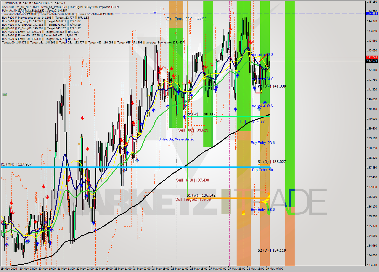Click the 140.030 value on price axis
The height and width of the screenshot is (272, 379).
click(x=372, y=119)
